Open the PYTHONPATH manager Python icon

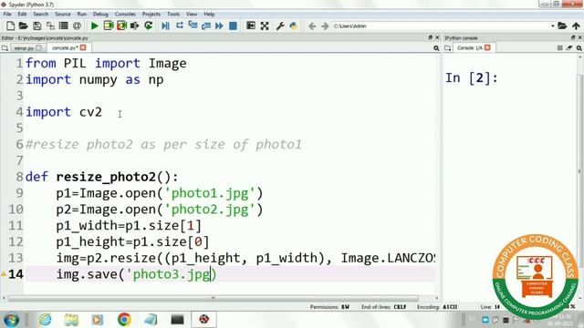click(x=294, y=26)
